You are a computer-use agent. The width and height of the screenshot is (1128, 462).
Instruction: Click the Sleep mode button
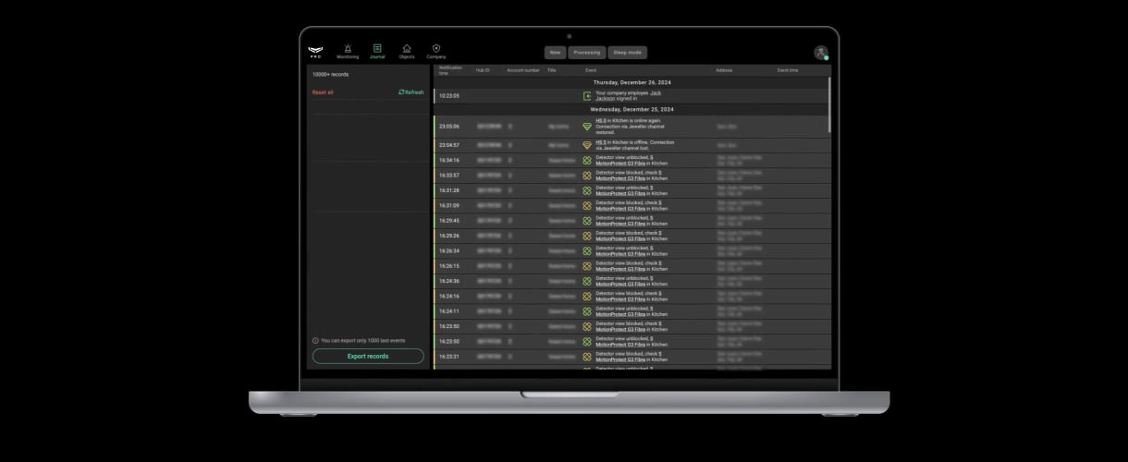point(628,53)
